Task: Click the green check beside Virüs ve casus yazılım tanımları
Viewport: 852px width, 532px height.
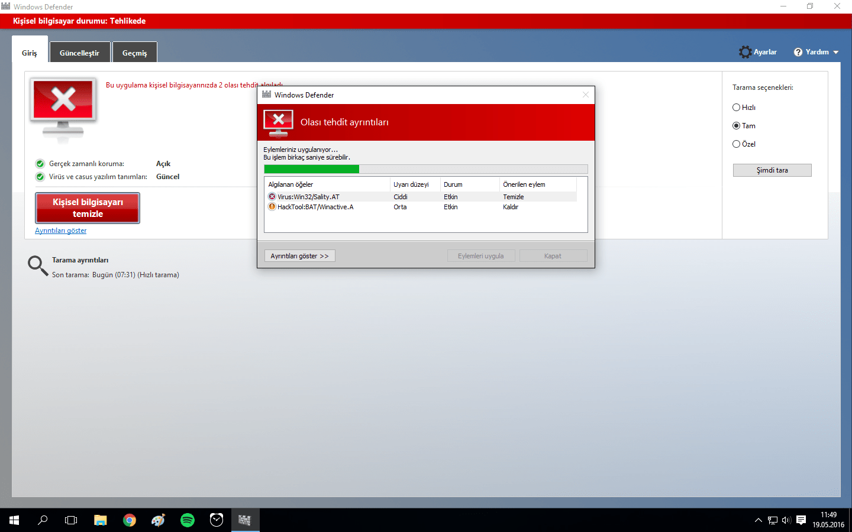Action: tap(40, 177)
